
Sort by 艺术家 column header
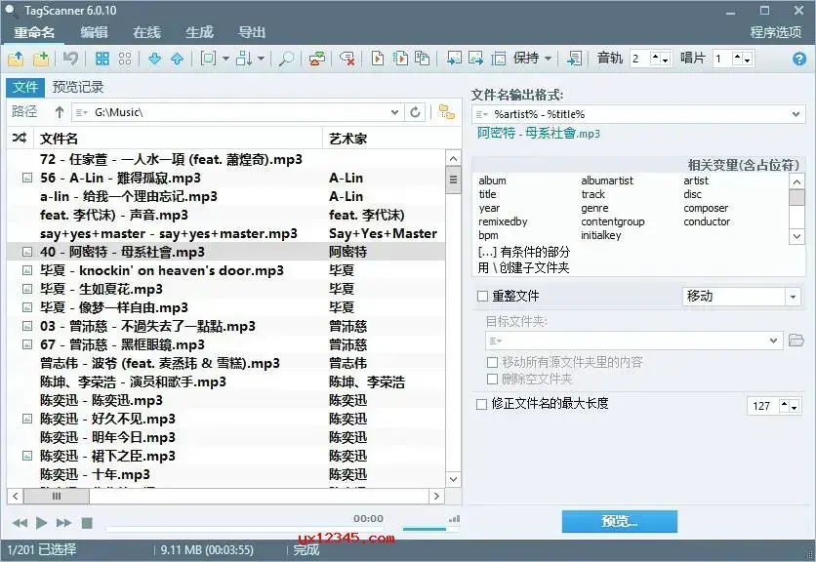(x=384, y=139)
